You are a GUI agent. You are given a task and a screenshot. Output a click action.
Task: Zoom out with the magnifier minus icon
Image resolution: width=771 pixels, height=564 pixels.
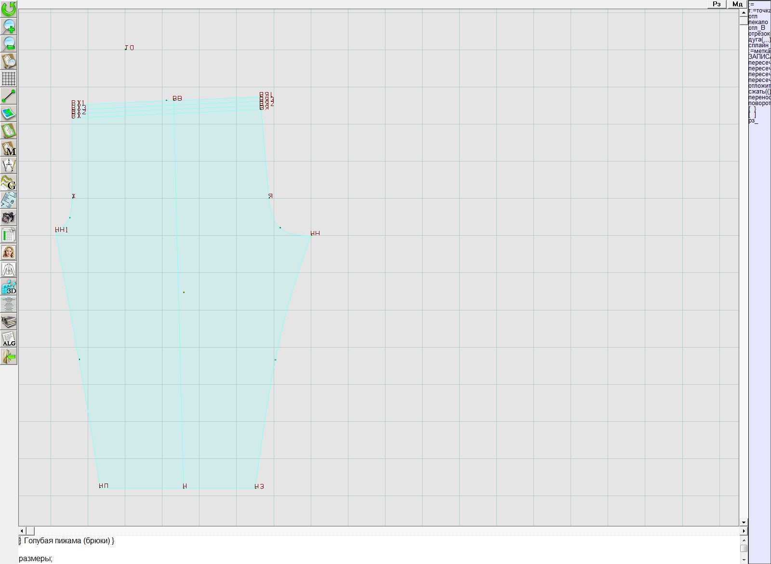coord(9,43)
